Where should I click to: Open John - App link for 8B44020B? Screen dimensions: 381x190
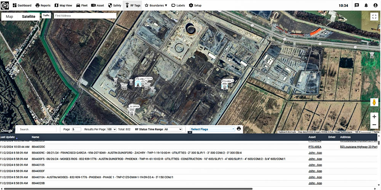315,183
